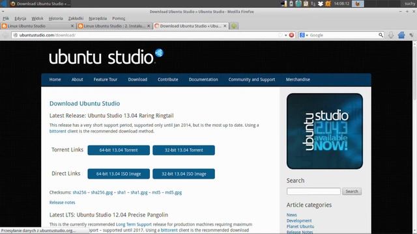Click the orange sun-like tray icon
417x234 pixels.
[x=328, y=4]
